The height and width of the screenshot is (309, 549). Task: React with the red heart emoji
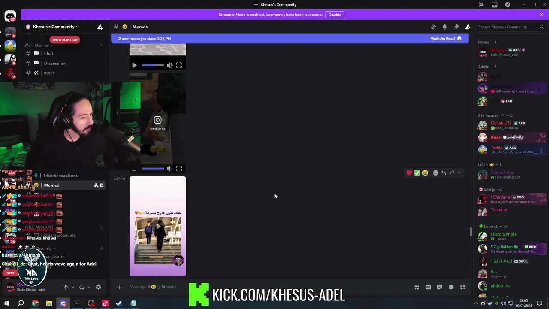coord(409,173)
